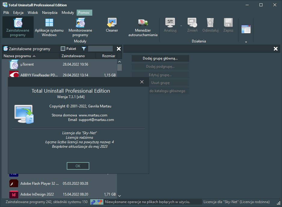Click the filter funnel icon
The width and height of the screenshot is (282, 207).
(84, 49)
